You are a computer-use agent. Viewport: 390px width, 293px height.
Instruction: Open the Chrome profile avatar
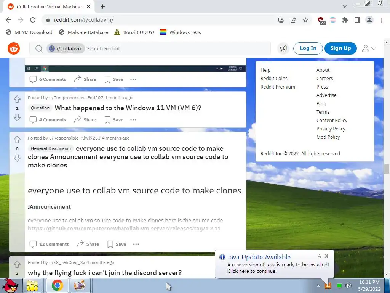(x=369, y=20)
